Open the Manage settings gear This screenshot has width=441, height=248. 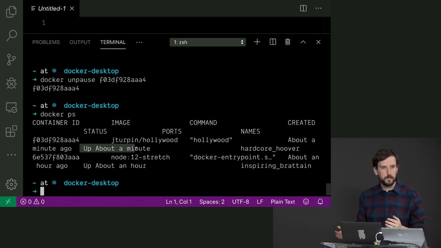(x=11, y=184)
